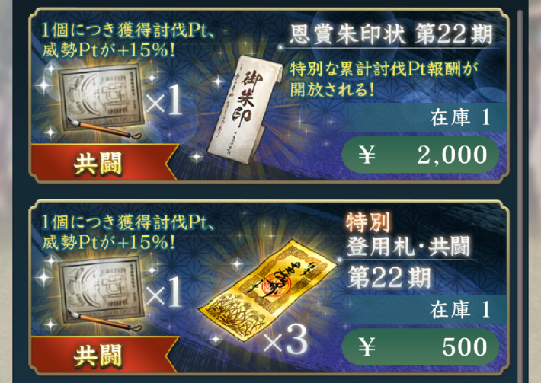
Task: Tap the 在庫 1 stock bar on top pack
Action: 424,117
